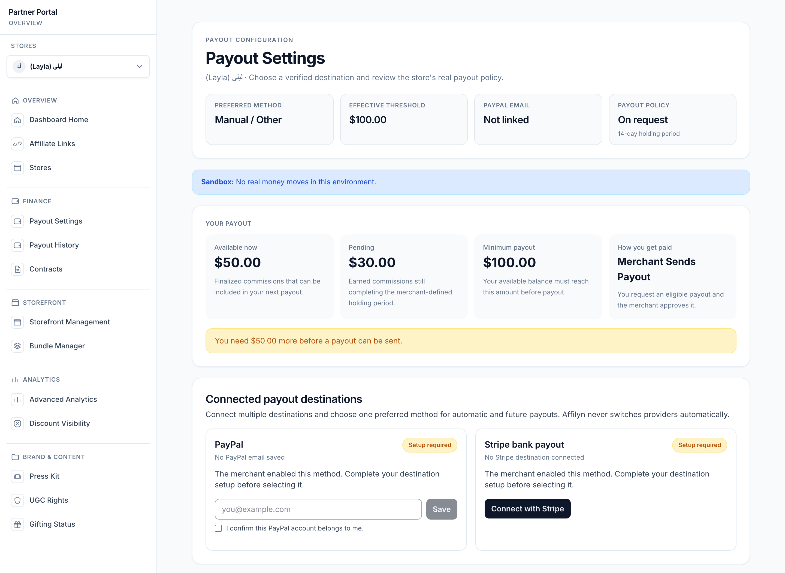Open Storefront Management page
Viewport: 785px width, 573px height.
click(x=78, y=322)
